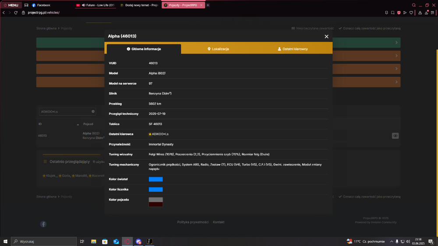Go back to previous page
The width and height of the screenshot is (438, 246).
tap(4, 13)
